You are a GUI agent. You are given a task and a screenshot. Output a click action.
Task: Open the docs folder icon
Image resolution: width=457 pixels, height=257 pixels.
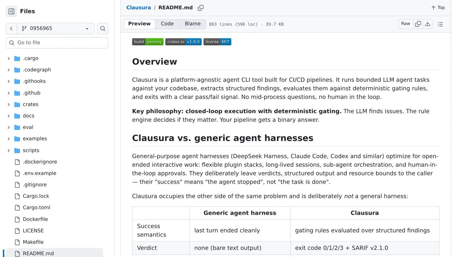(x=17, y=116)
